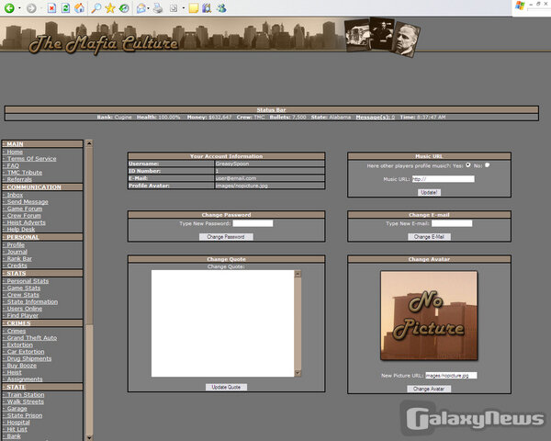The width and height of the screenshot is (551, 441).
Task: Open Grand Theft Auto under Crimes
Action: pos(32,337)
